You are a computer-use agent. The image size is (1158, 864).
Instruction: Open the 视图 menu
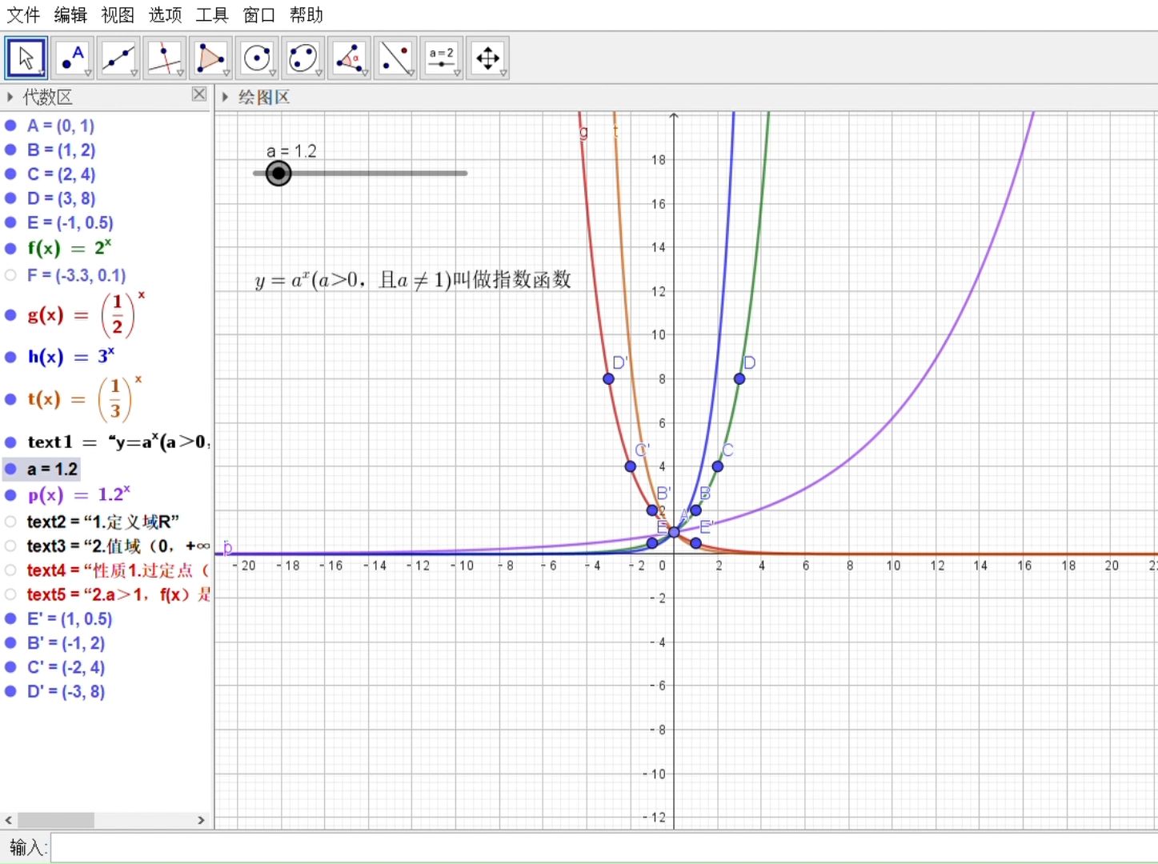point(118,14)
